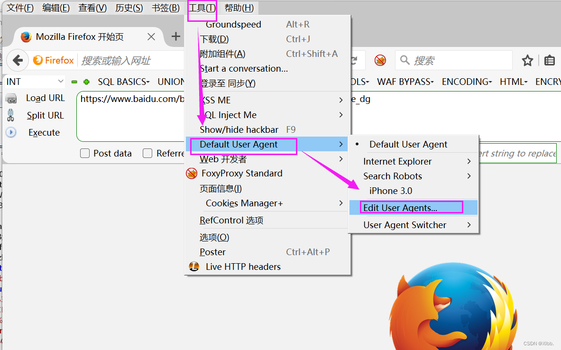Click the green plus hackbar icon
Viewport: 561px width, 350px height.
86,82
